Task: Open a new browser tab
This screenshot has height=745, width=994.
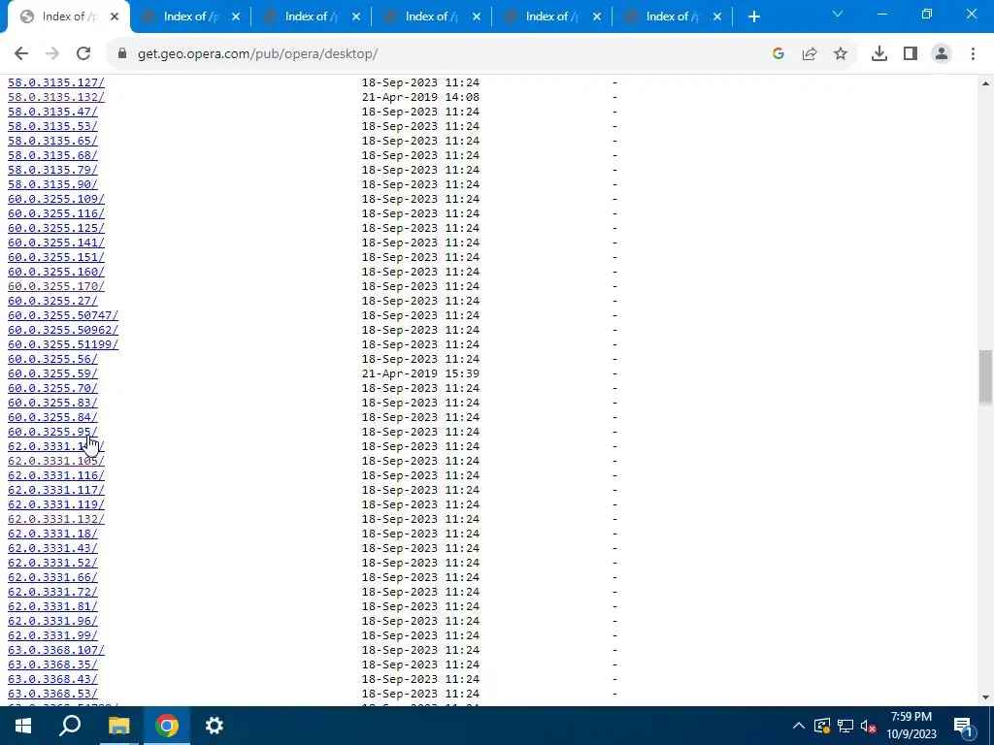Action: (x=753, y=17)
